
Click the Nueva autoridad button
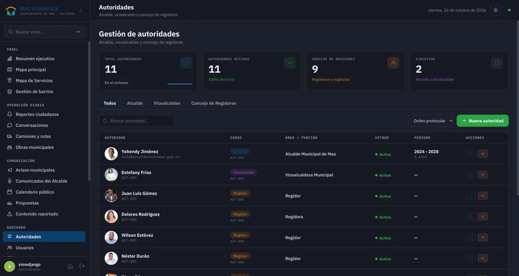[x=483, y=121]
